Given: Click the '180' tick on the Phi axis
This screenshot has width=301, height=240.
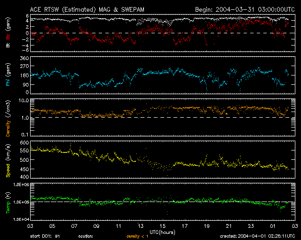Looking at the screenshot, I should 24,75.
